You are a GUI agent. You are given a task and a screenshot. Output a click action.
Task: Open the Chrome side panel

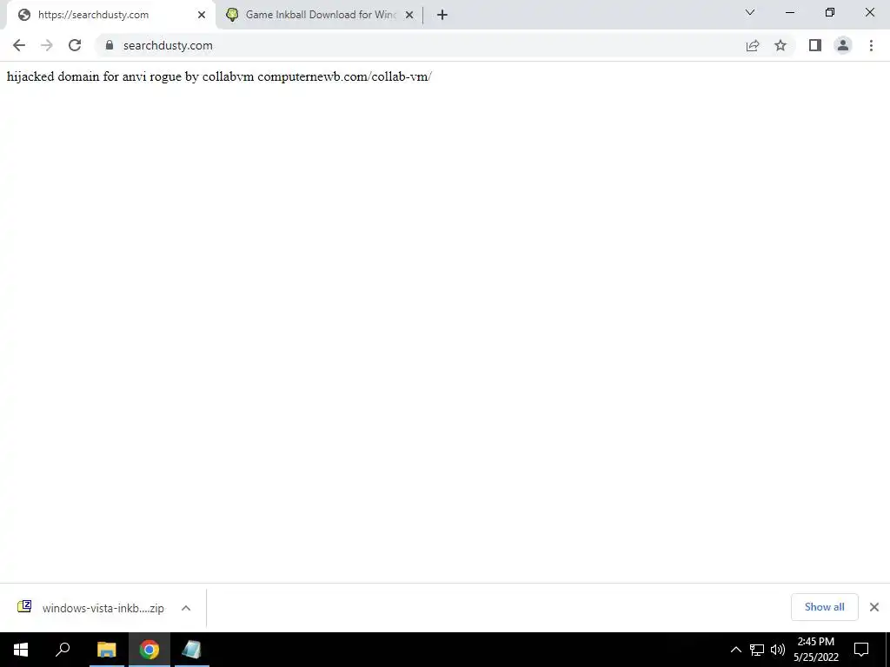coord(815,45)
